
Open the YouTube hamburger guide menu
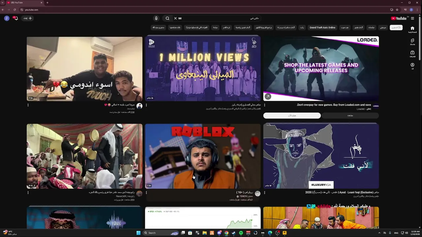[x=412, y=18]
